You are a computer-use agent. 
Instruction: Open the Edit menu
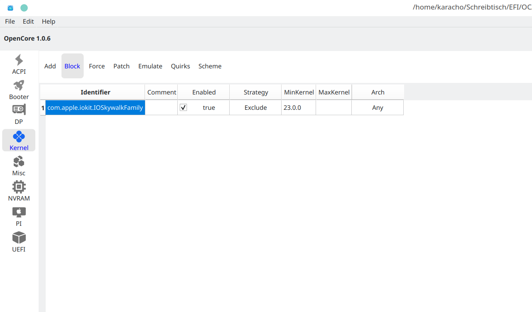28,22
